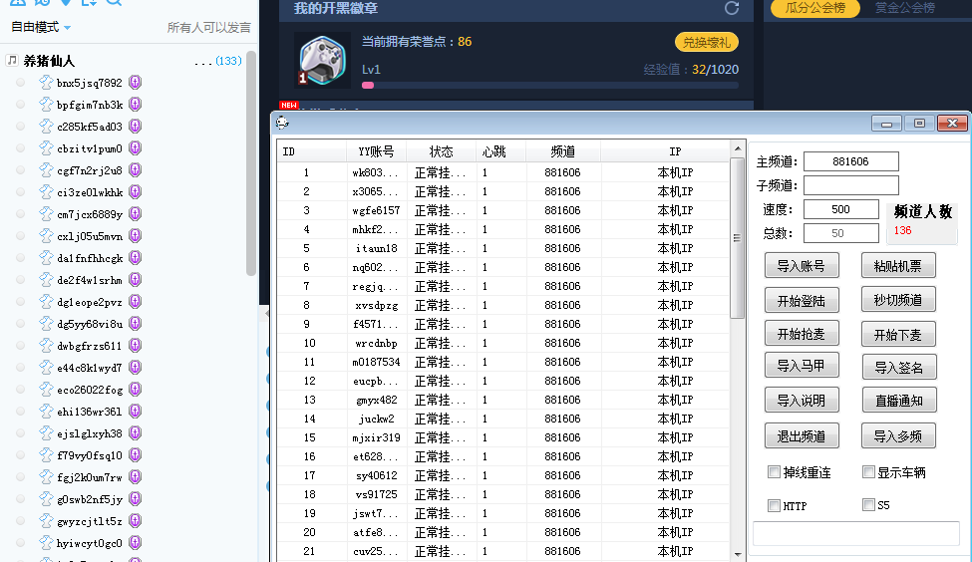Image resolution: width=972 pixels, height=562 pixels.
Task: Click the badge icon next to bnx5jsq7892
Action: [136, 83]
